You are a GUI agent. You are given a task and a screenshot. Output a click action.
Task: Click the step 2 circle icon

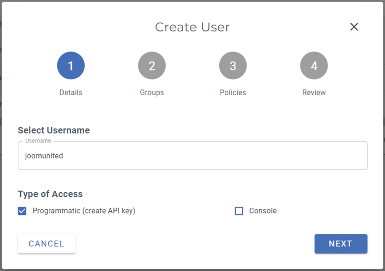click(152, 66)
